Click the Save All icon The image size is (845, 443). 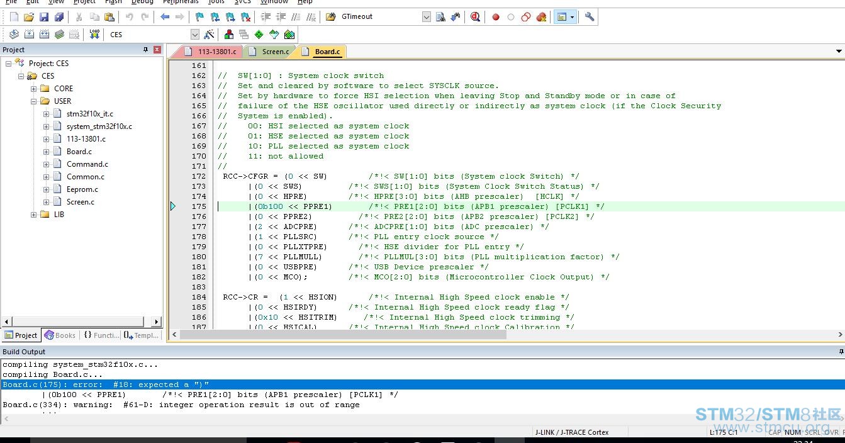click(x=59, y=17)
